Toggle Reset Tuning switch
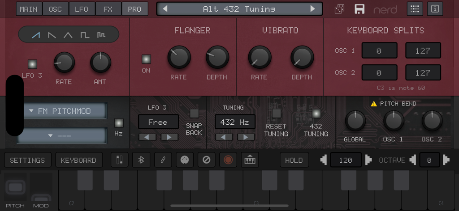 [x=277, y=113]
